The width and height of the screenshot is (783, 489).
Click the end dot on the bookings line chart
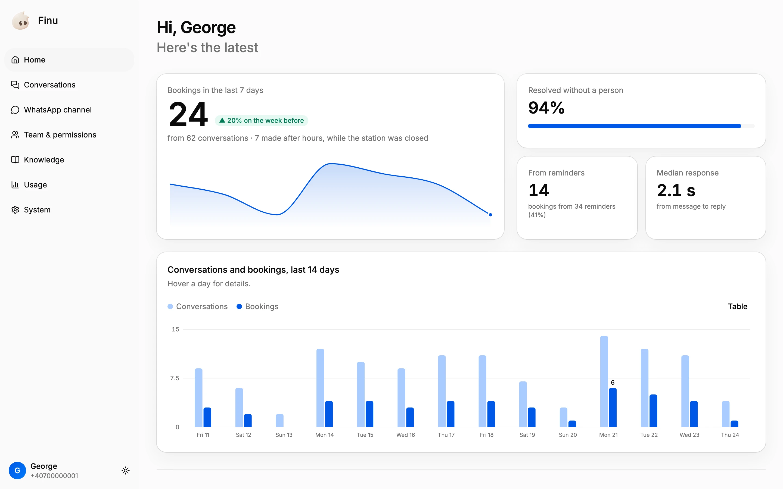(490, 215)
